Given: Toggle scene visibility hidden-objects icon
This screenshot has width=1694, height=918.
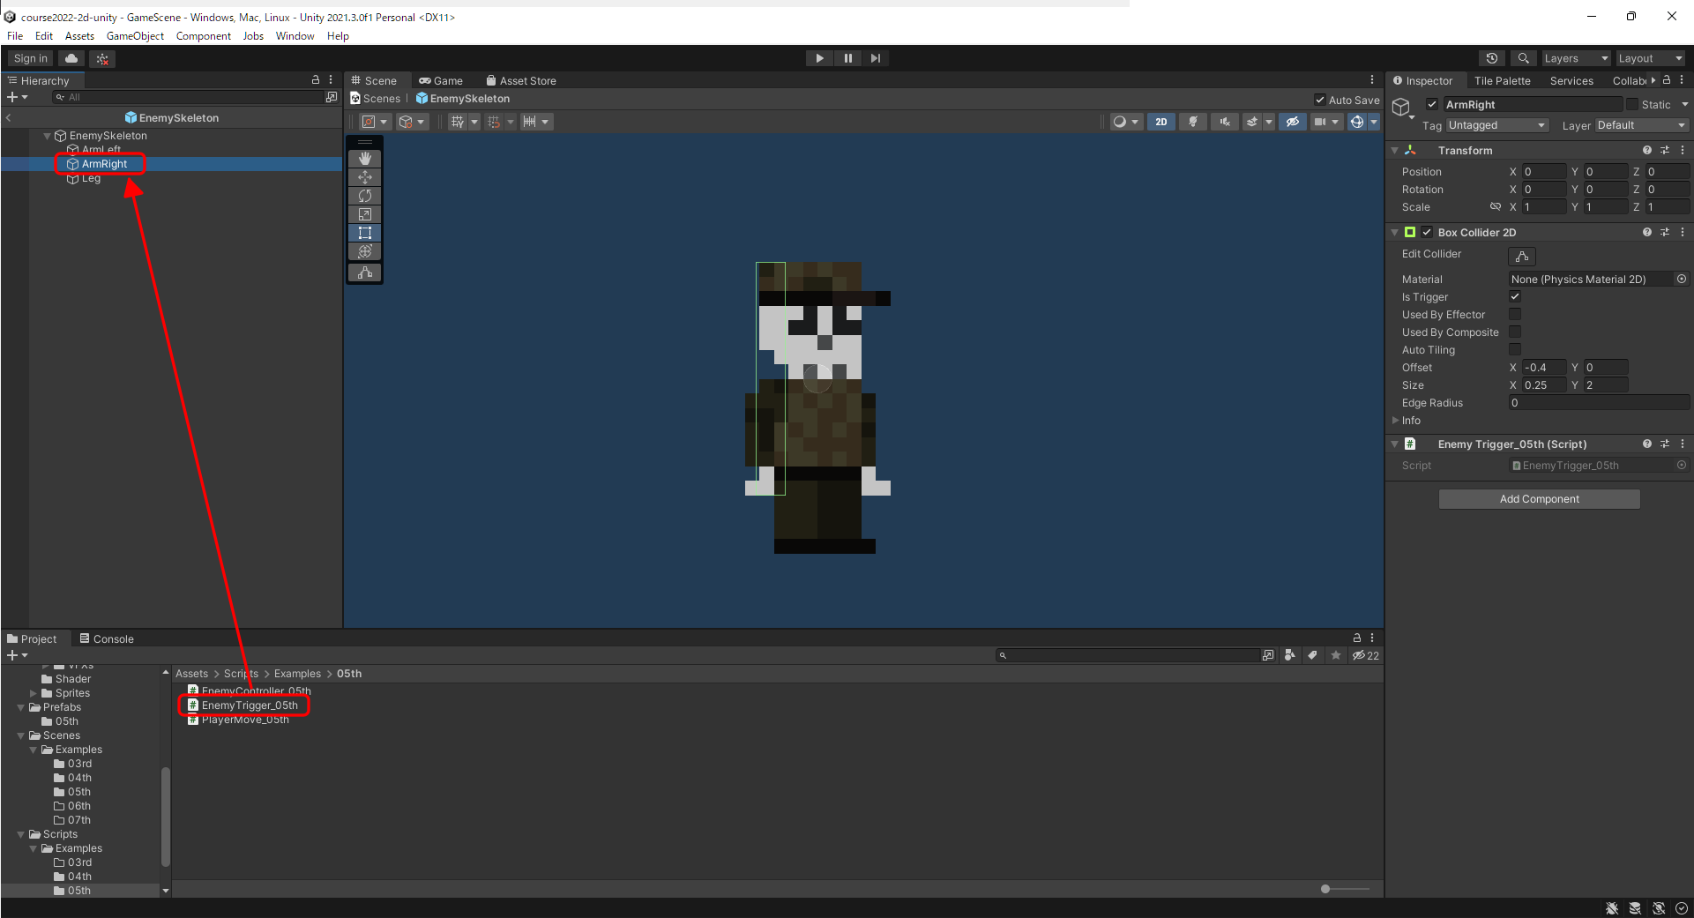Looking at the screenshot, I should click(1293, 122).
